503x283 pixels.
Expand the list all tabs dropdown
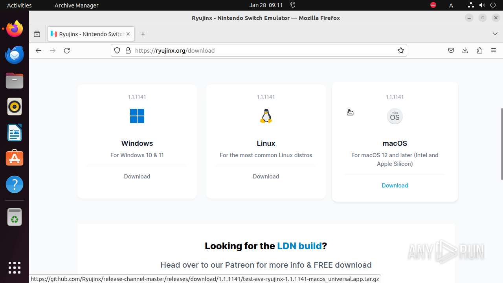point(495,34)
